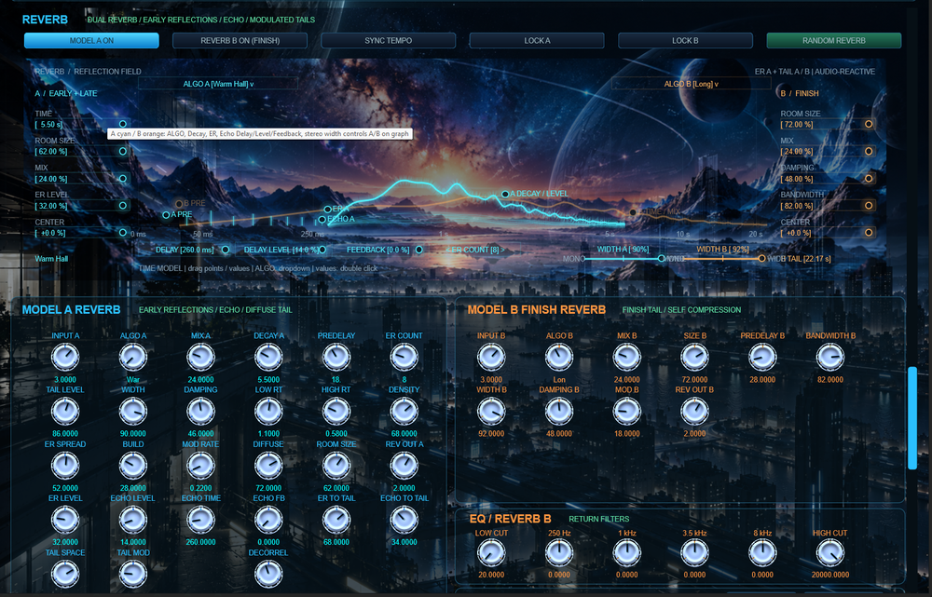The width and height of the screenshot is (932, 597).
Task: Select the A PRE point on the graph
Action: (167, 214)
